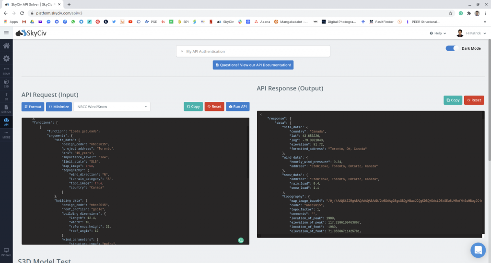Screen dimensions: 491x263
Task: Open the chat support bubble
Action: 478,250
